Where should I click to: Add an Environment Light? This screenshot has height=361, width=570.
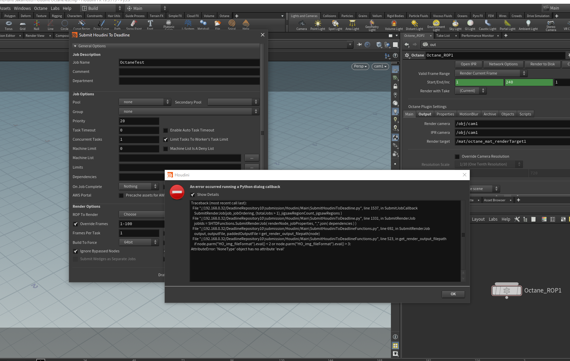click(436, 26)
